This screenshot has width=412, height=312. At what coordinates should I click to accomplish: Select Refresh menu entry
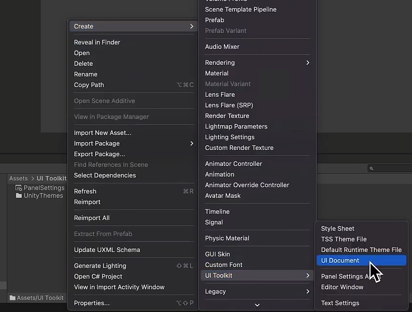click(134, 192)
